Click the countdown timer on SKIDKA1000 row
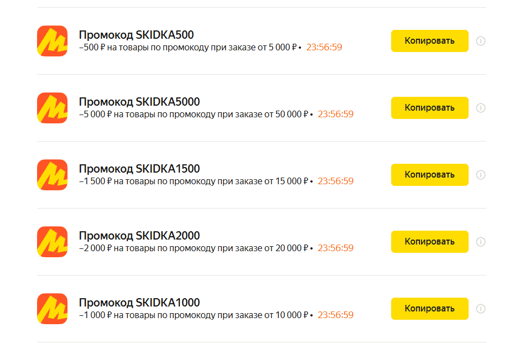509x343 pixels. (x=335, y=315)
